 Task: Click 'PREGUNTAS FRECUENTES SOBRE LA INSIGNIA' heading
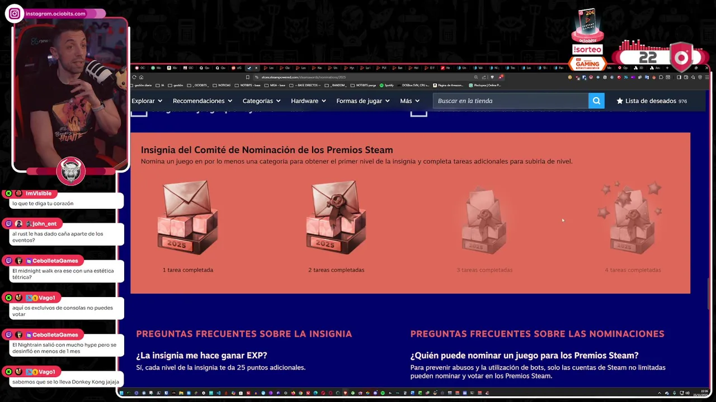pyautogui.click(x=244, y=334)
